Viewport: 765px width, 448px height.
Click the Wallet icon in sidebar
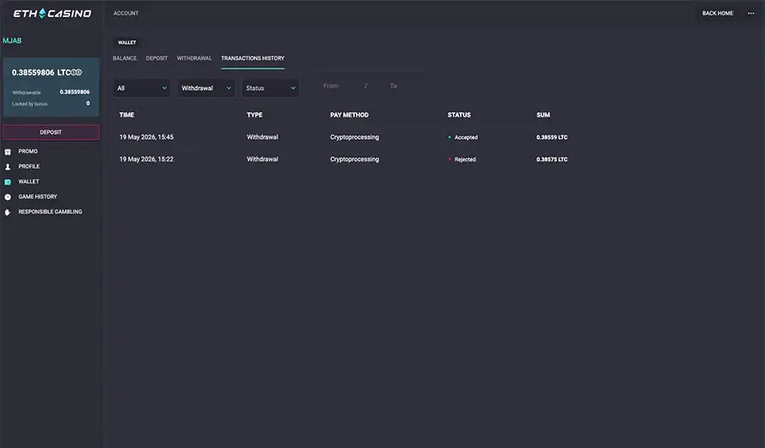coord(8,182)
